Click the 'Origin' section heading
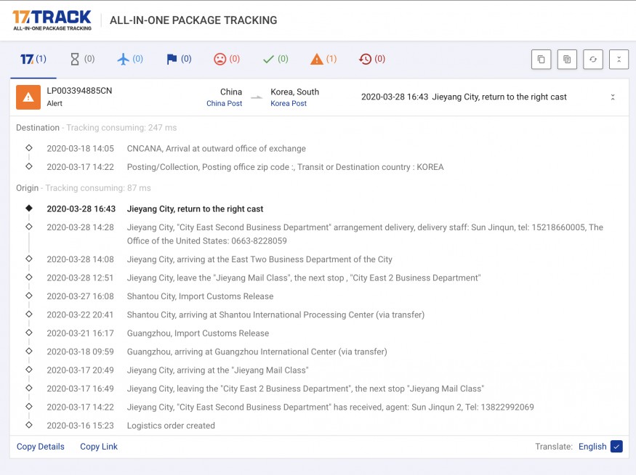The height and width of the screenshot is (475, 636). coord(27,188)
